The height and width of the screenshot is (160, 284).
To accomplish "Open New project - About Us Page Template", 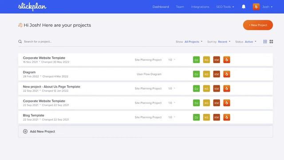I will pos(51,87).
